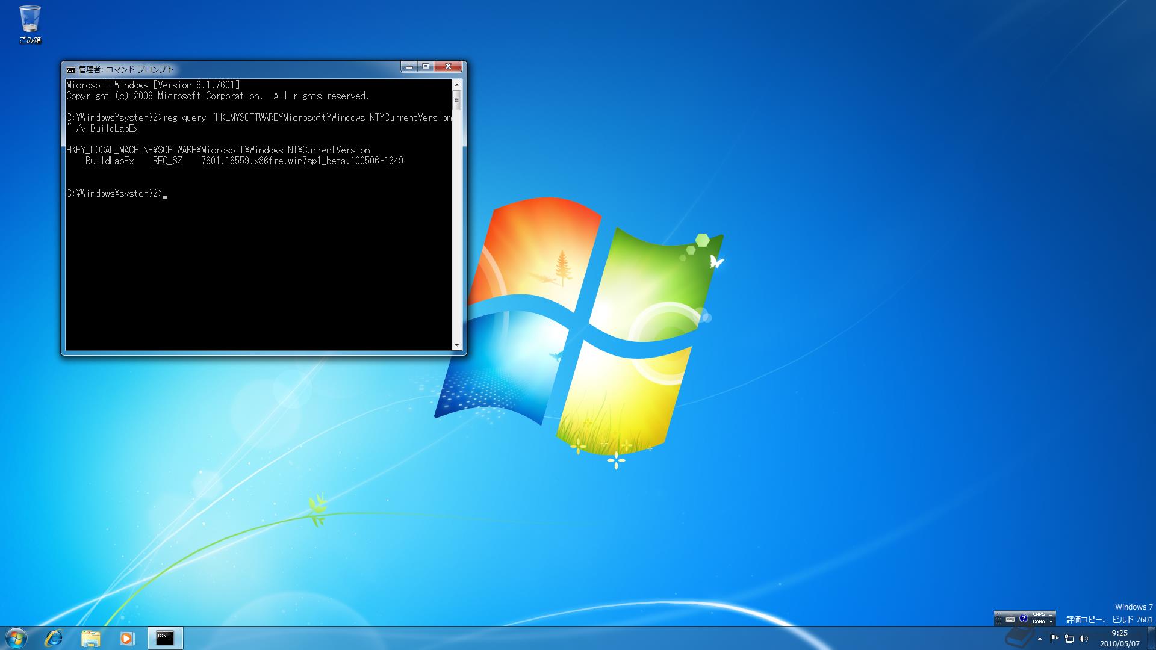The width and height of the screenshot is (1156, 650).
Task: Open Windows Explorer folder icon on taskbar
Action: click(90, 638)
